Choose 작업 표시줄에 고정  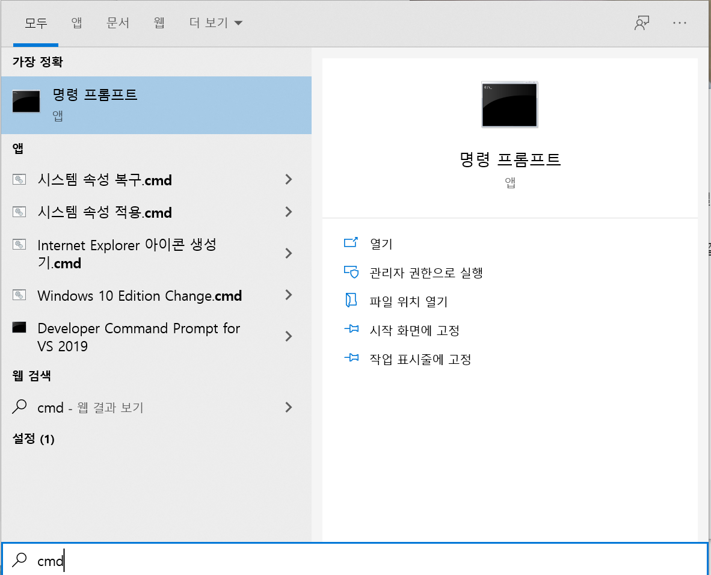point(420,359)
